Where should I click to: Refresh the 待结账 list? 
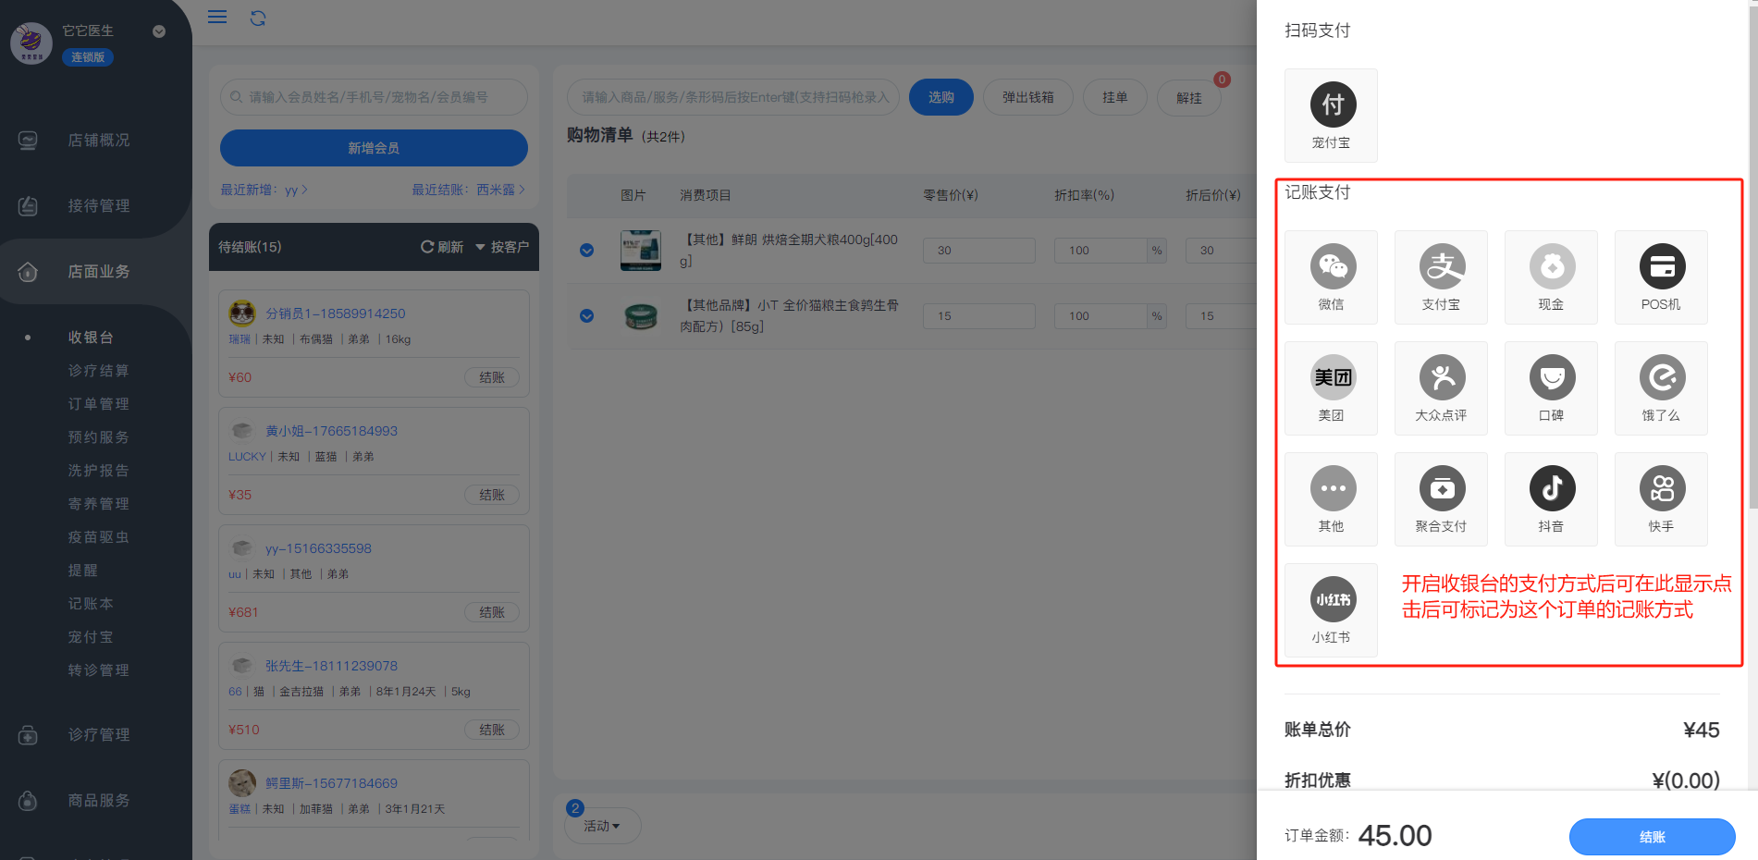[x=442, y=247]
